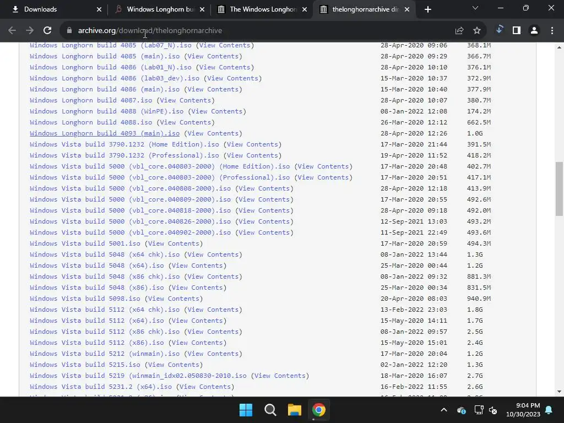This screenshot has height=423, width=564.
Task: Show hidden system tray icons
Action: 444,410
